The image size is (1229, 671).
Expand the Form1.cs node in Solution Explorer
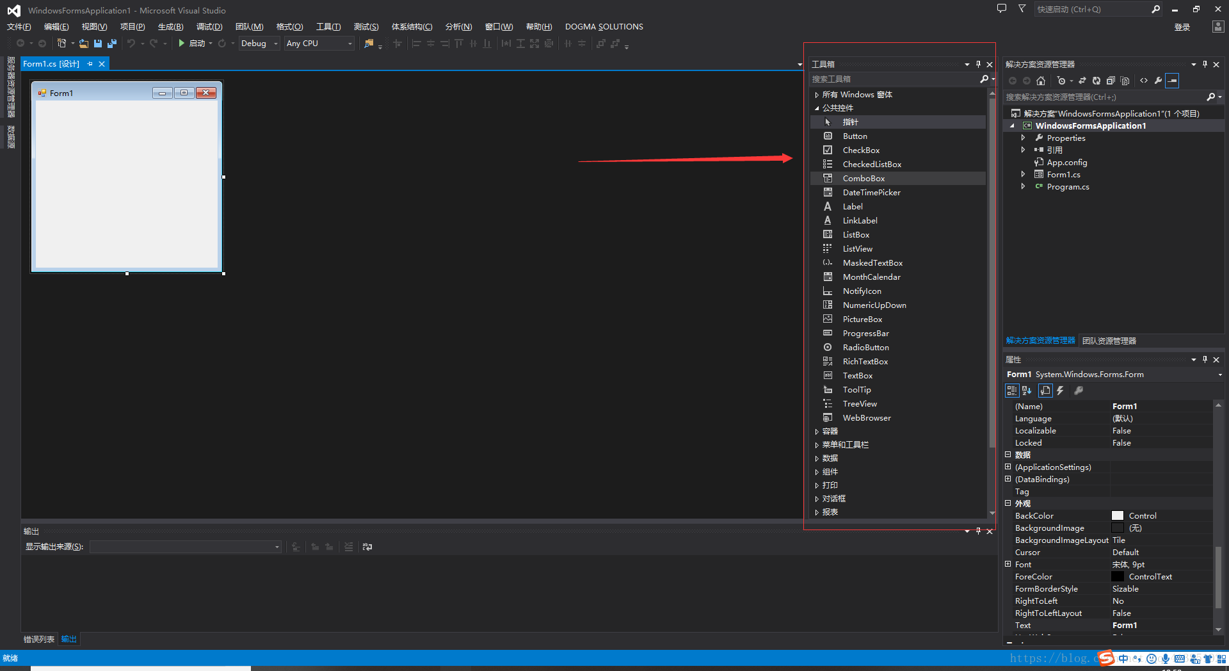(x=1023, y=175)
